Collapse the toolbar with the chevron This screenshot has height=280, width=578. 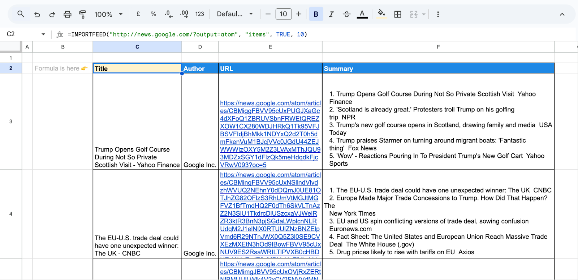click(562, 14)
